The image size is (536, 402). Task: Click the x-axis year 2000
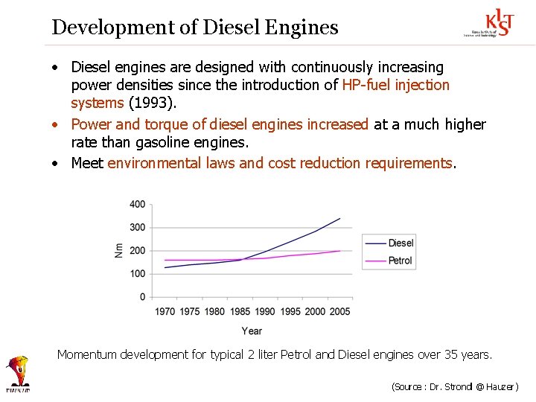[x=315, y=312]
